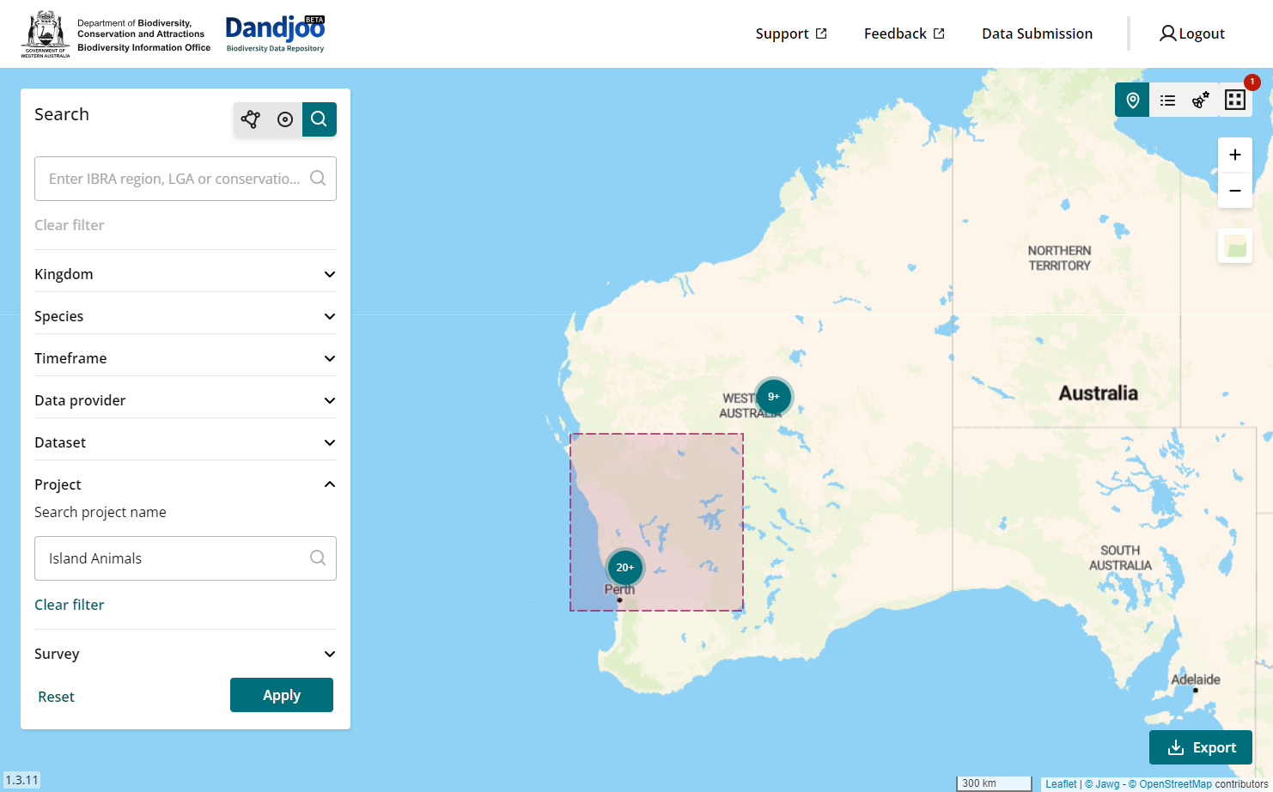Switch to the map pin view
Screen dimensions: 1273x792
click(1132, 100)
